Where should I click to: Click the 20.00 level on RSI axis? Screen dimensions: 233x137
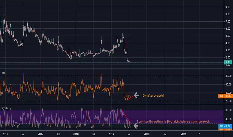(x=228, y=101)
